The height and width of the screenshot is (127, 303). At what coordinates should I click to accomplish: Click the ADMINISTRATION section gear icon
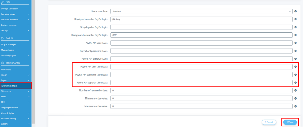coord(2,63)
